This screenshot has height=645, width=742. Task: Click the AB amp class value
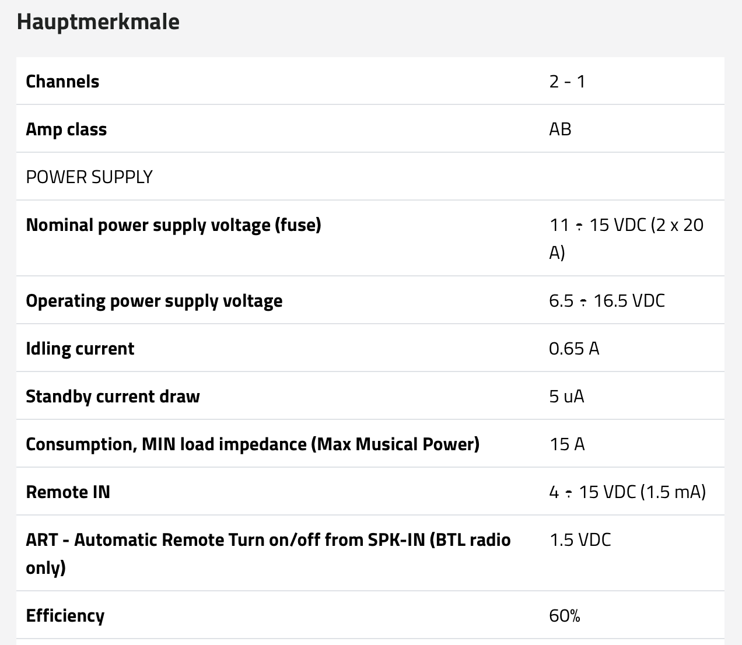[560, 129]
